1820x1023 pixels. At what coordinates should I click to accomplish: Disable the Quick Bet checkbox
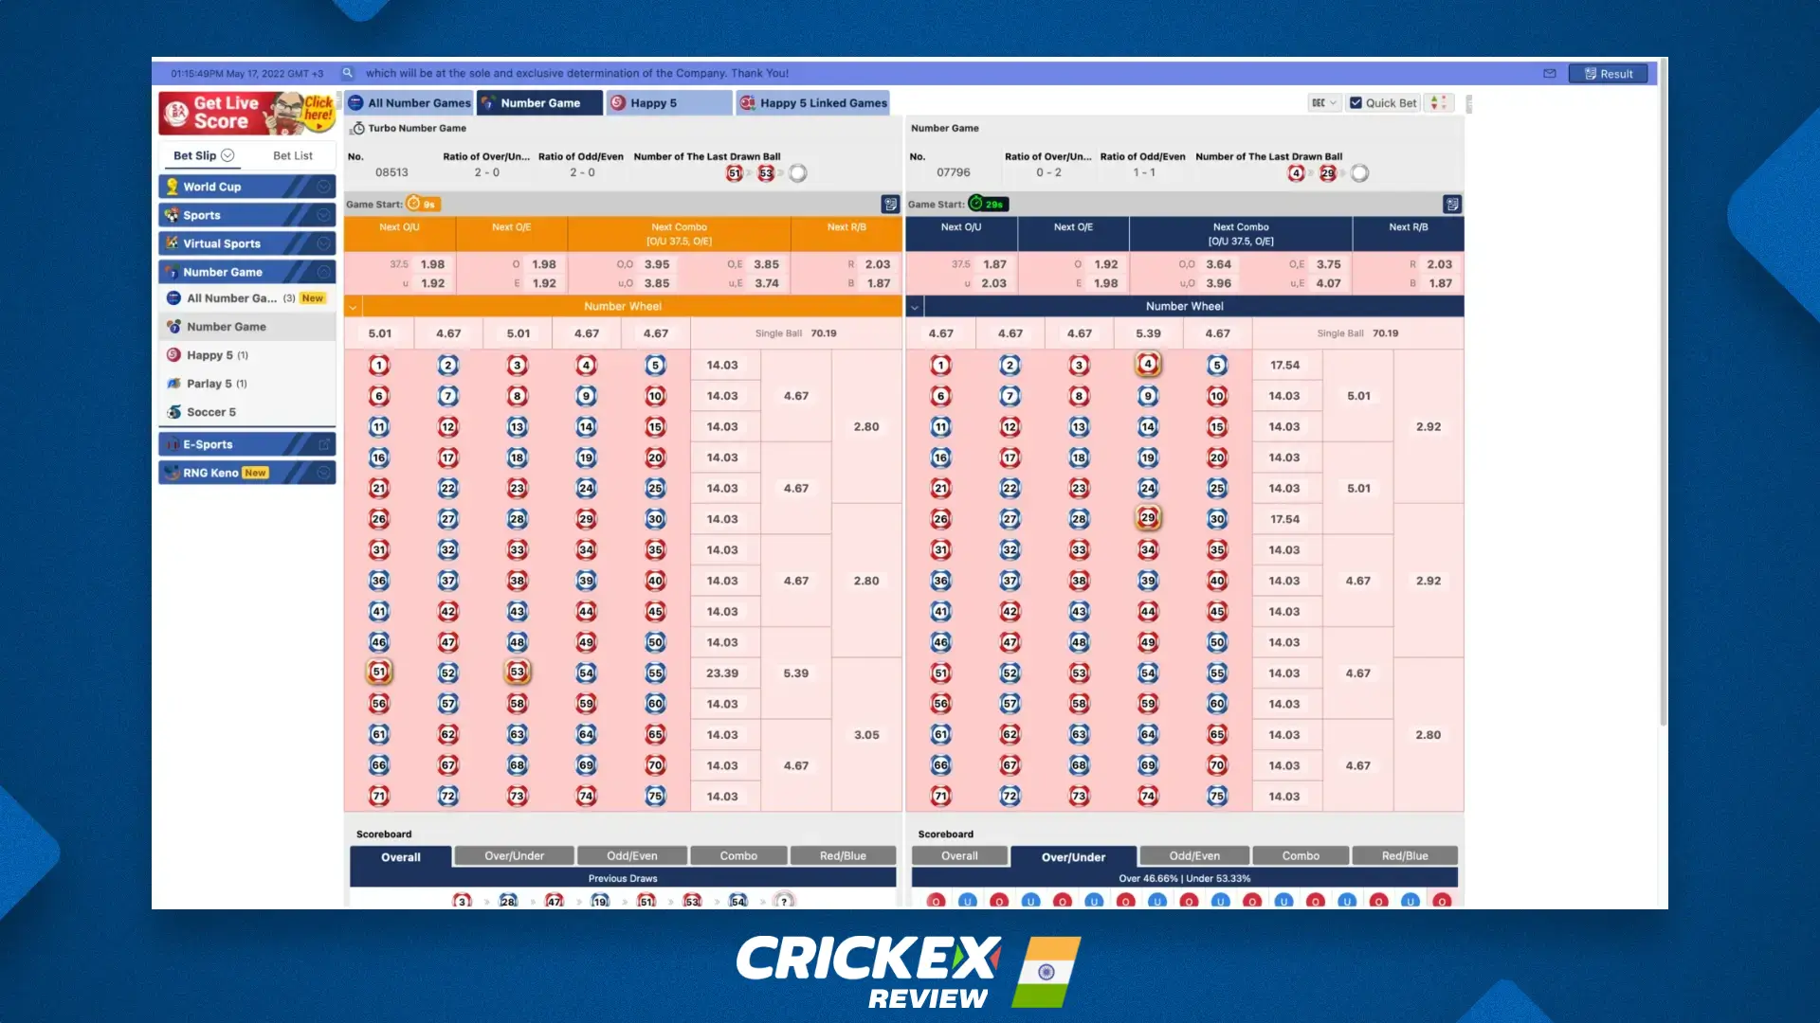[x=1356, y=102]
